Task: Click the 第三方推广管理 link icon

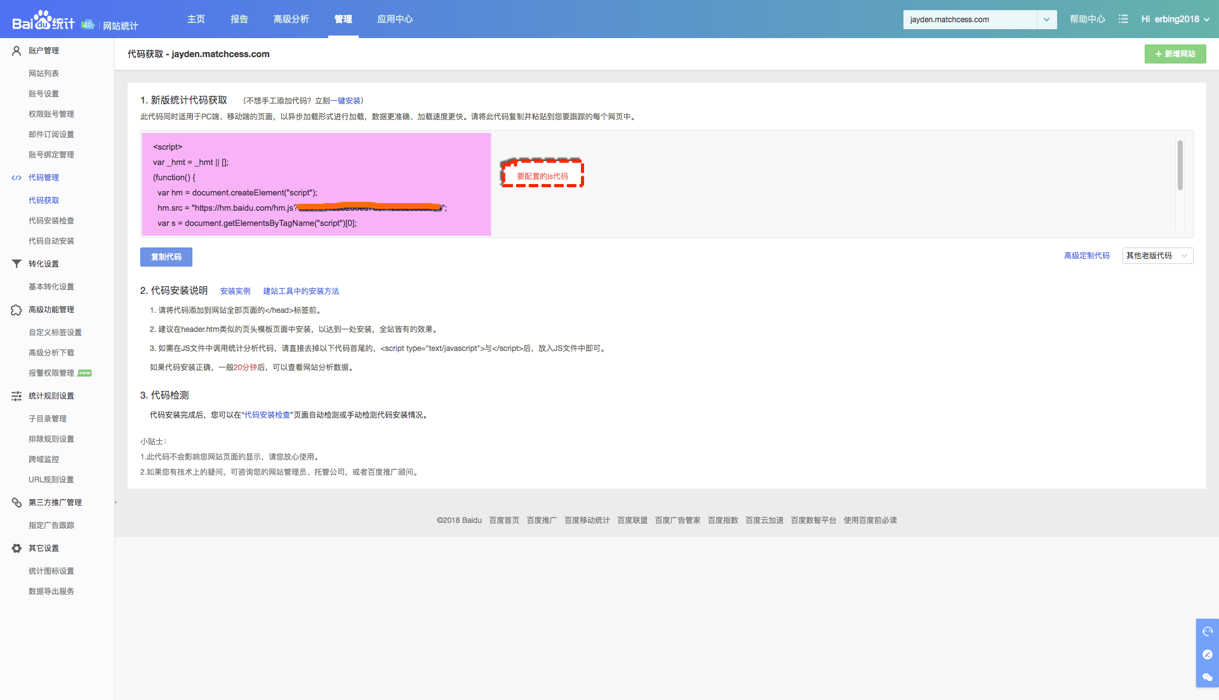Action: tap(17, 503)
